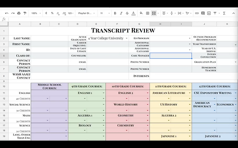Open the Playfair Display font dropdown

(86, 13)
